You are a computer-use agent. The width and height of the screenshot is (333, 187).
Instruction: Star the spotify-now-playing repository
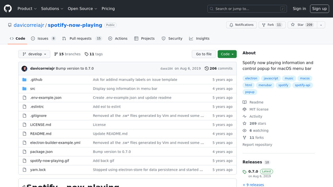click(x=300, y=25)
